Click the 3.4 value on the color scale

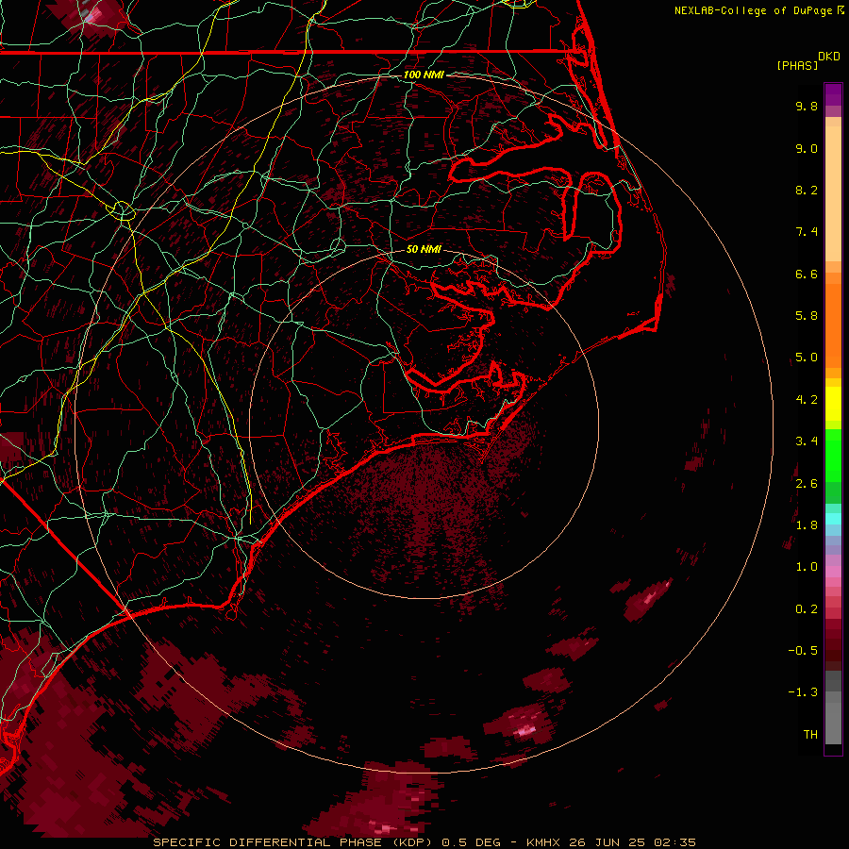pyautogui.click(x=807, y=441)
